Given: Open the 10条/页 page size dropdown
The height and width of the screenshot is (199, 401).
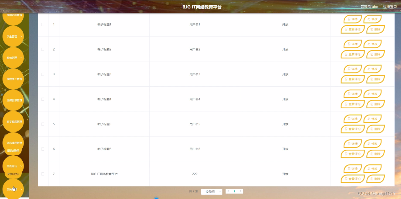Looking at the screenshot, I should (211, 191).
